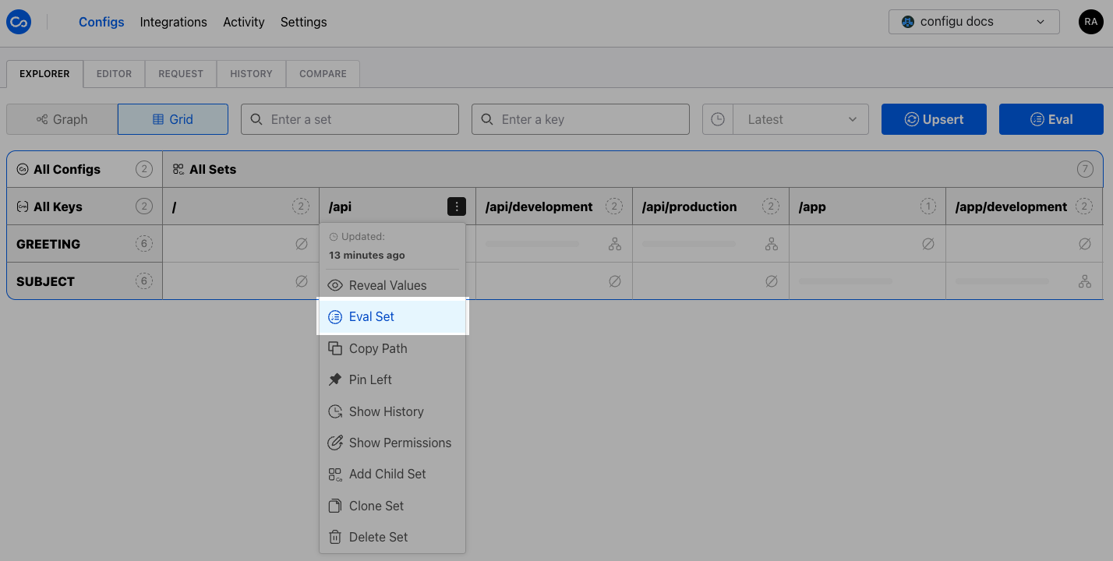Open the RA user avatar
This screenshot has width=1113, height=561.
(1090, 22)
